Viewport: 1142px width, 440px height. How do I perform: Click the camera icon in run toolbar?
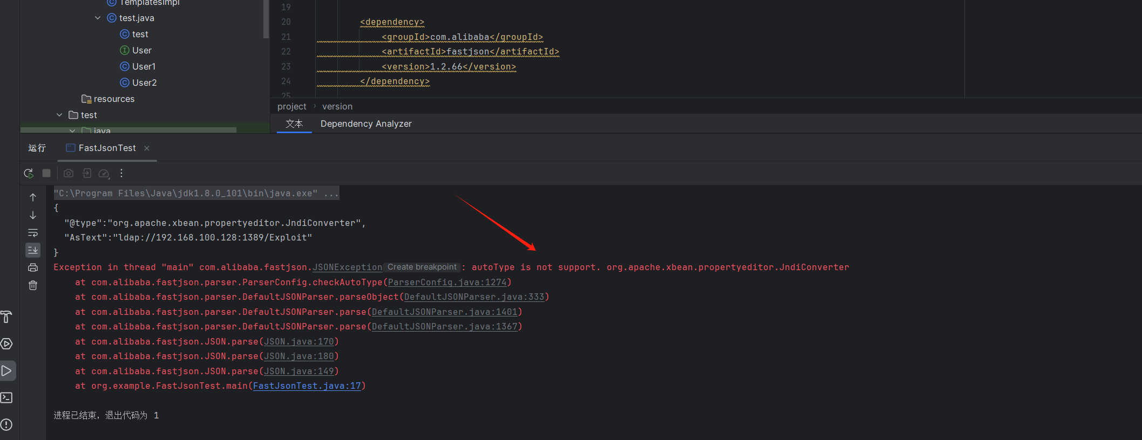coord(69,173)
